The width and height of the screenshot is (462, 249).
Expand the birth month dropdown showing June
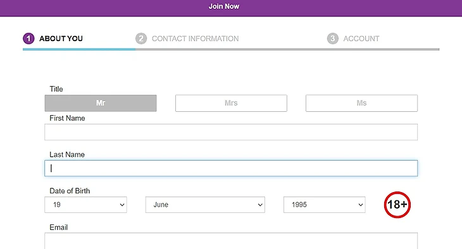coord(205,205)
